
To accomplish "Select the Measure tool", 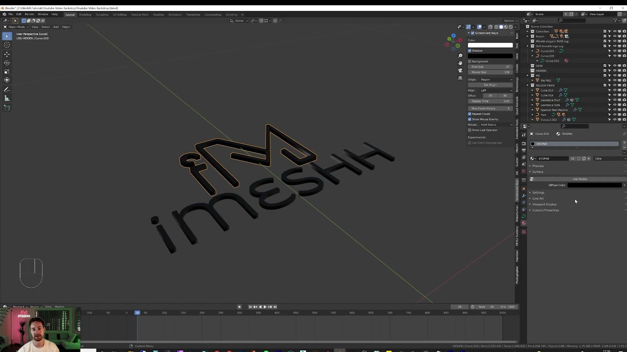I will (7, 98).
